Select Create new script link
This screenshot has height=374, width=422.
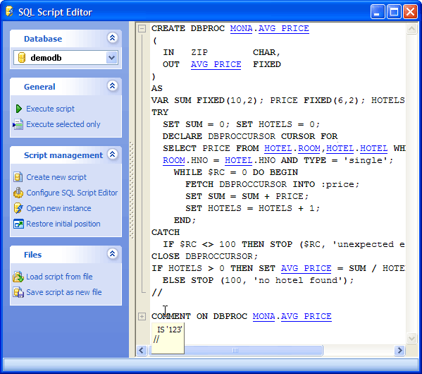pos(56,177)
